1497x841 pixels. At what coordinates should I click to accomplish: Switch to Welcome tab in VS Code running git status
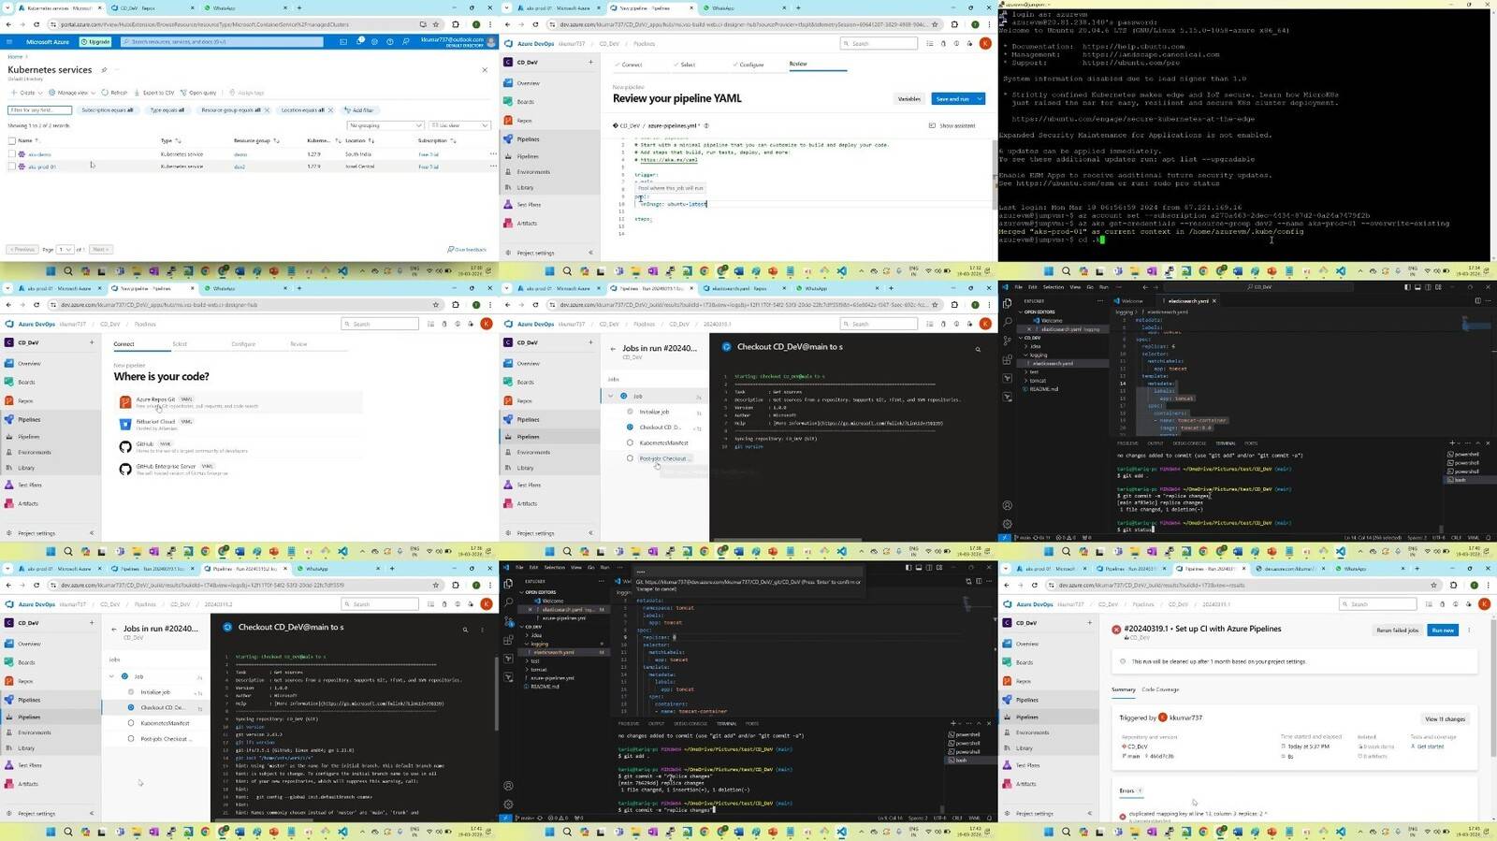coord(1131,301)
